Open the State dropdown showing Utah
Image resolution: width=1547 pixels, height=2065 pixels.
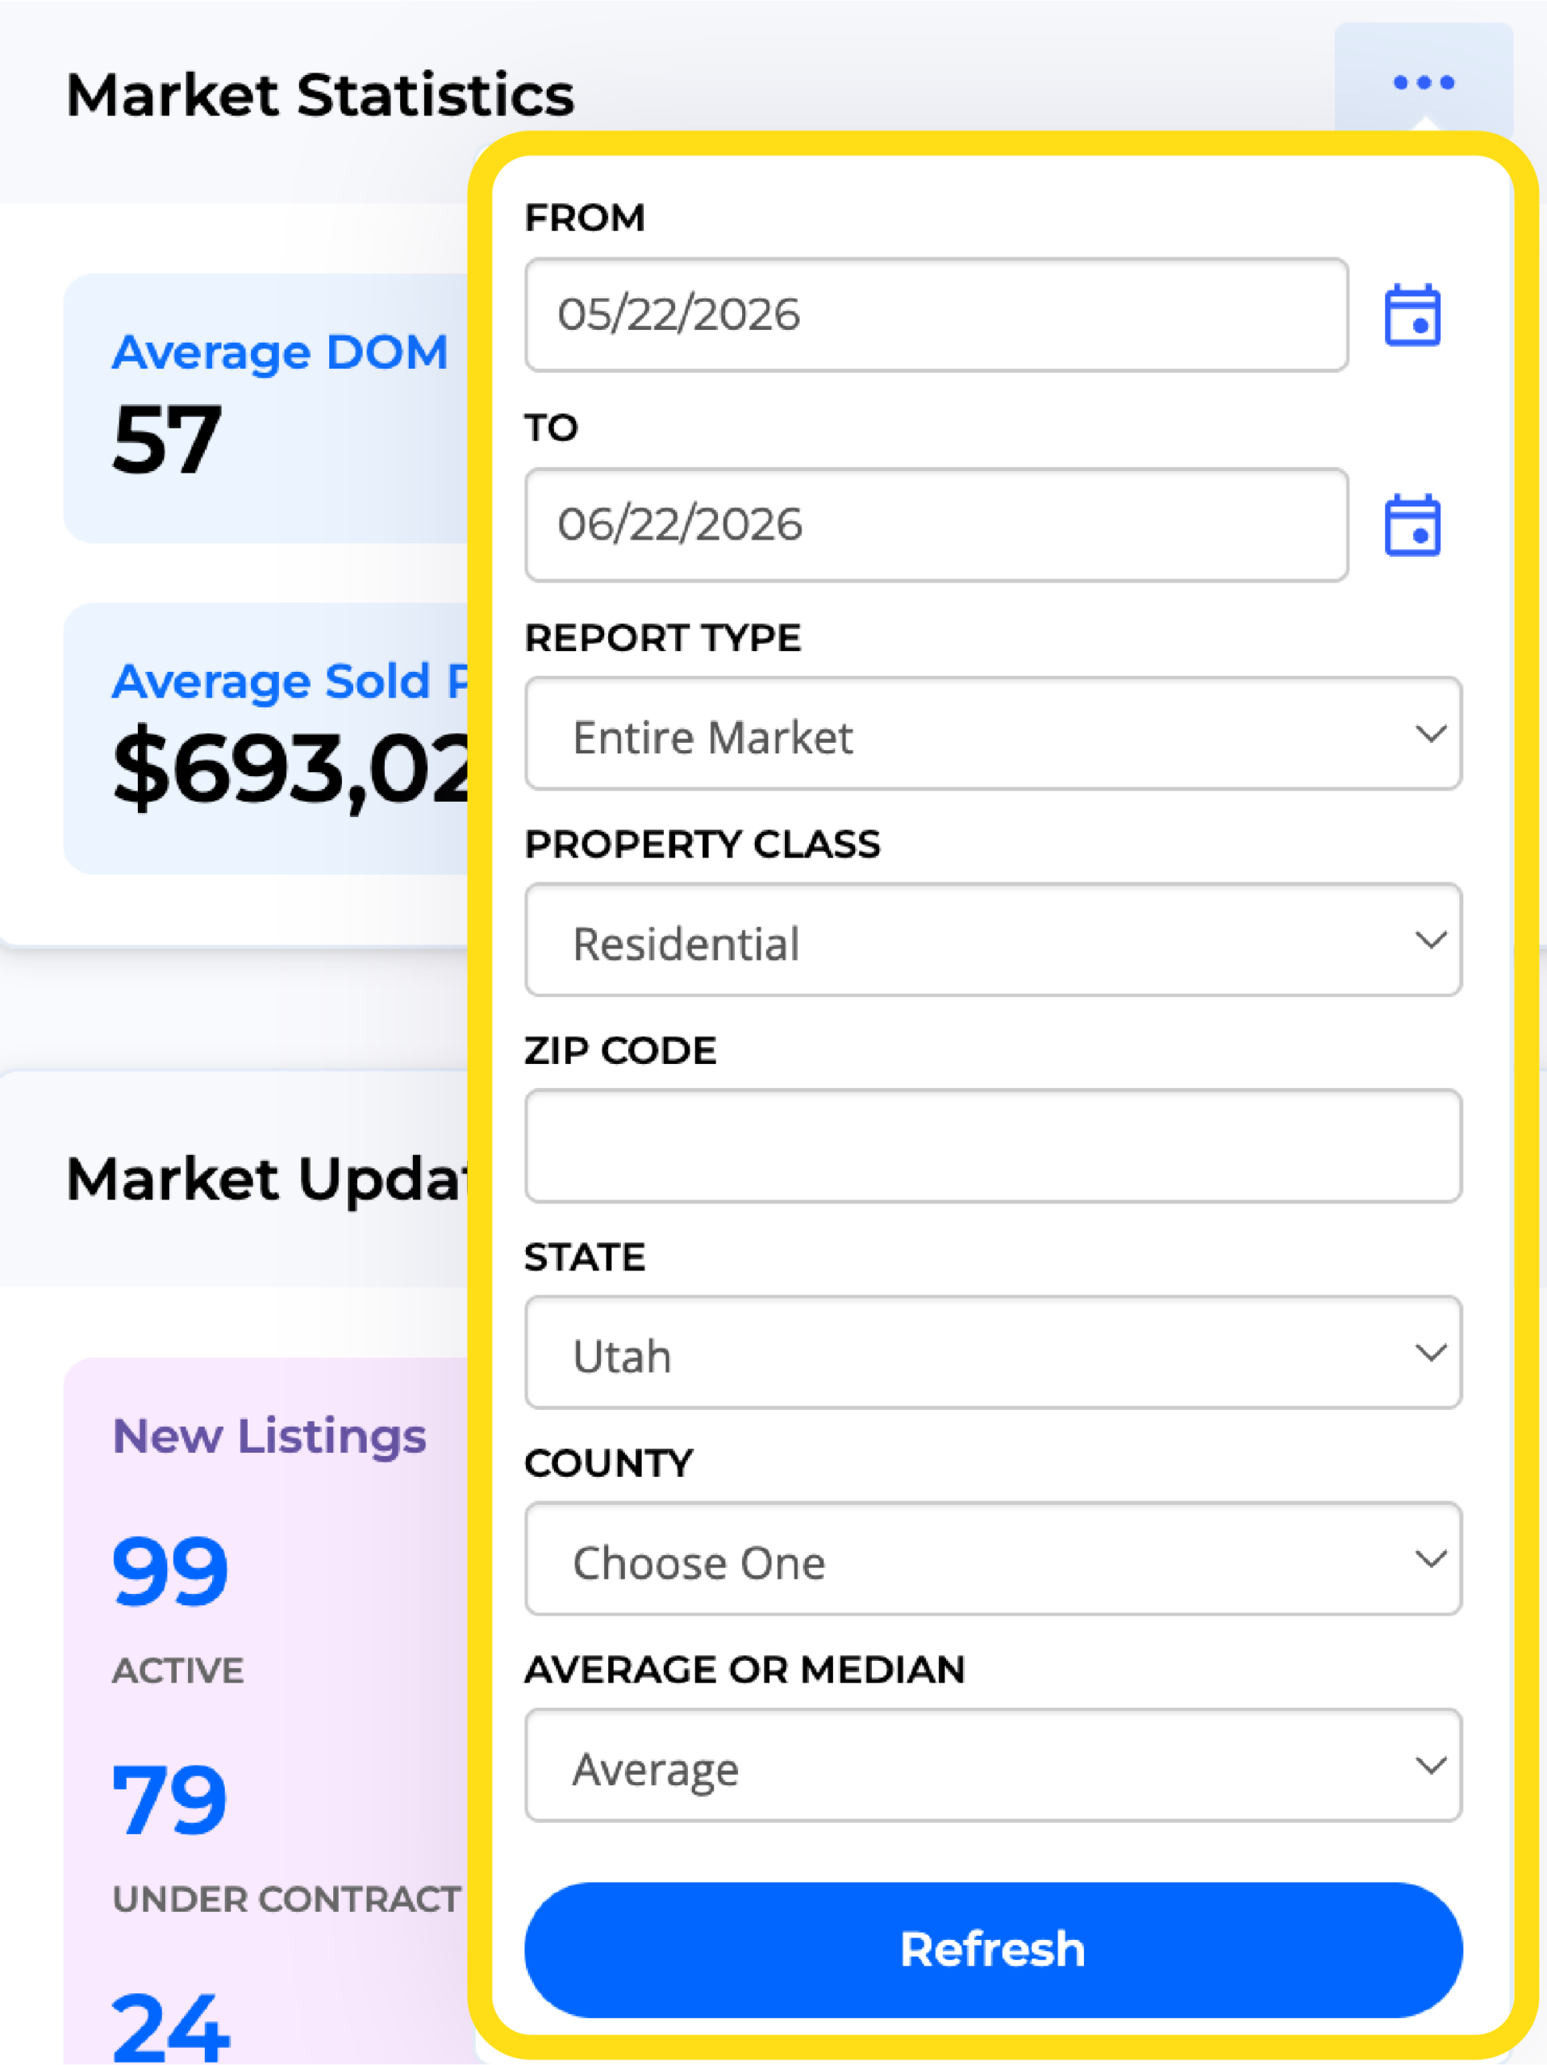994,1353
